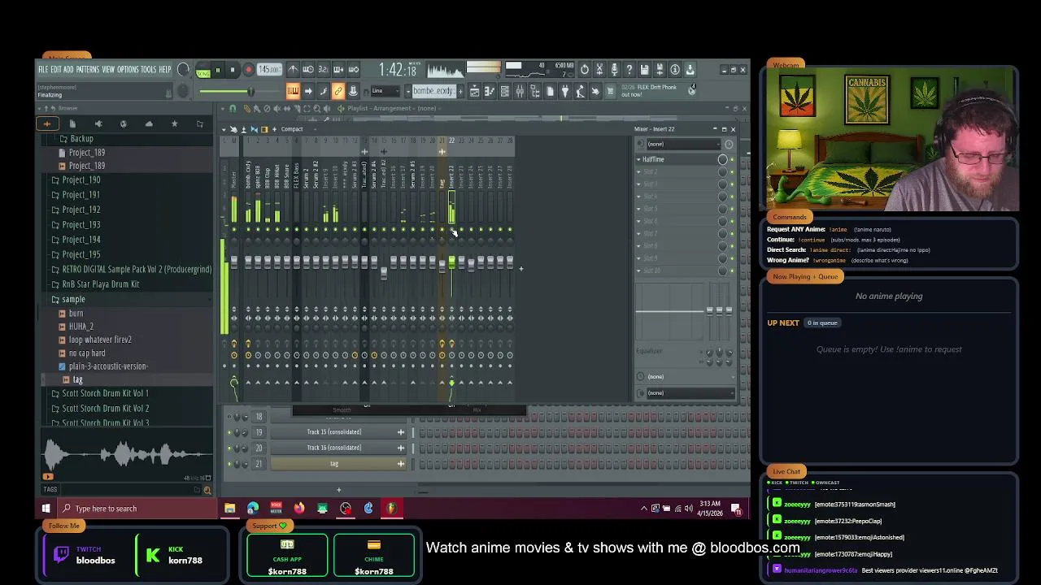This screenshot has width=1041, height=585.
Task: Expand the sample folder in browser
Action: pyautogui.click(x=73, y=299)
